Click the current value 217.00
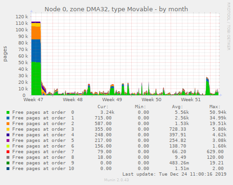The width and height of the screenshot is (233, 185). pos(103,141)
